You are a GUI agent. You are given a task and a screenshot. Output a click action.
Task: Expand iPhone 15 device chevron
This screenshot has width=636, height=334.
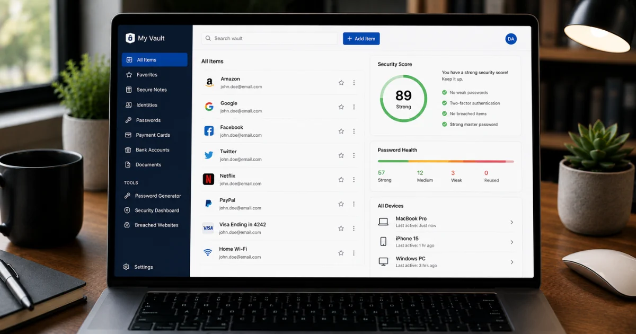(x=511, y=242)
